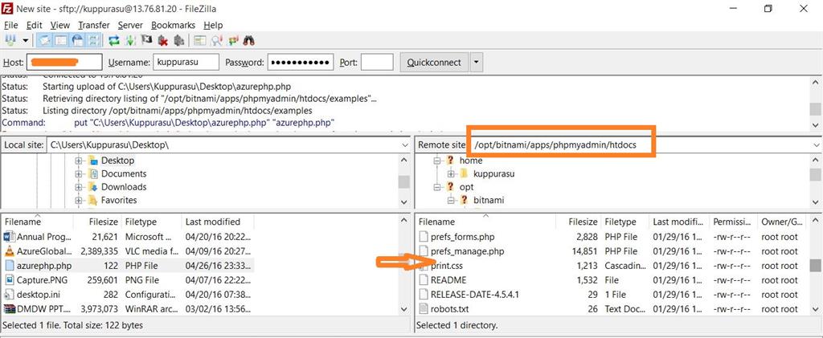The image size is (823, 338).
Task: Sort local files by Filesize column
Action: click(97, 222)
